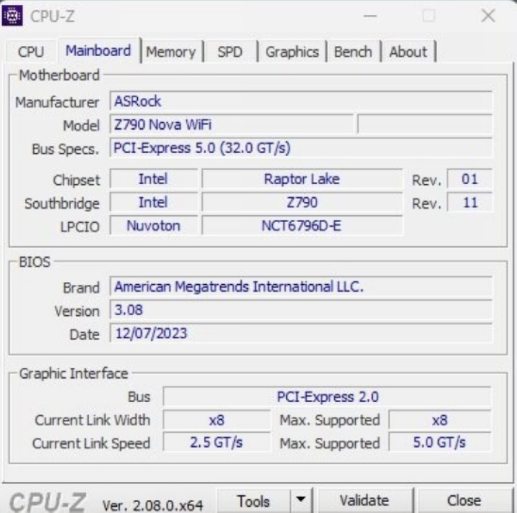Minimize the CPU-Z window

click(x=370, y=15)
